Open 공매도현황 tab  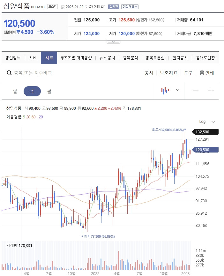coord(205,58)
